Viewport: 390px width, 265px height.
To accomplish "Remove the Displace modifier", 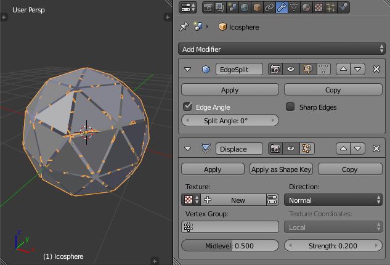I will (376, 149).
